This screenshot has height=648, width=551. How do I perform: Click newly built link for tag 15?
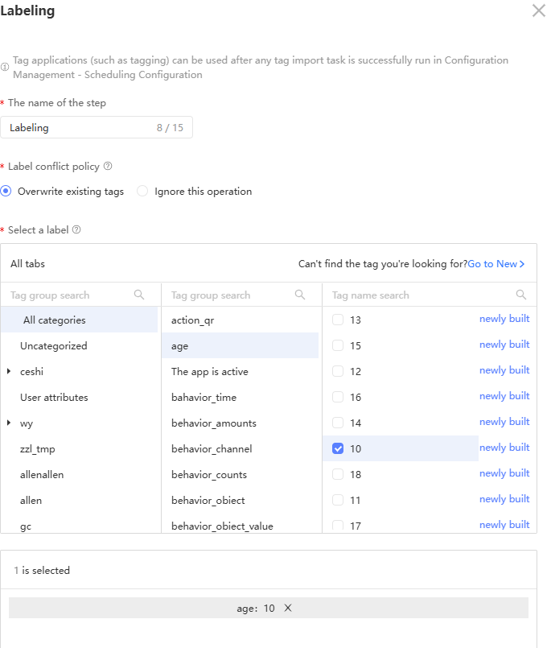504,345
